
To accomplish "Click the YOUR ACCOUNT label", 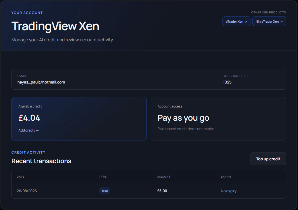I will pyautogui.click(x=27, y=13).
